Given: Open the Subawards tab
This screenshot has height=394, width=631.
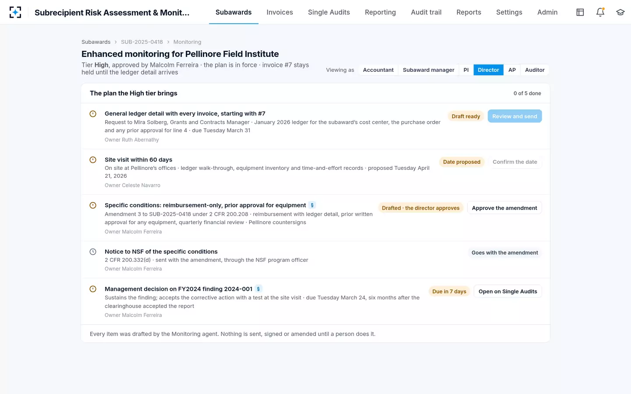Looking at the screenshot, I should point(234,12).
